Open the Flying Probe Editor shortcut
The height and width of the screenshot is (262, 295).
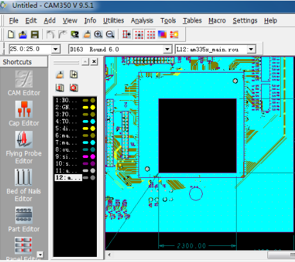coord(24,148)
